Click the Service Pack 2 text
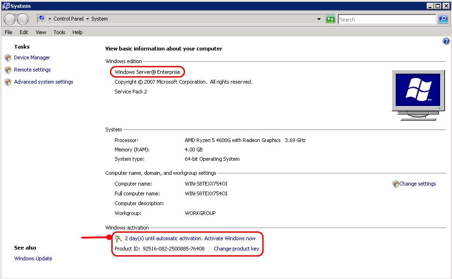The width and height of the screenshot is (452, 279). click(130, 92)
